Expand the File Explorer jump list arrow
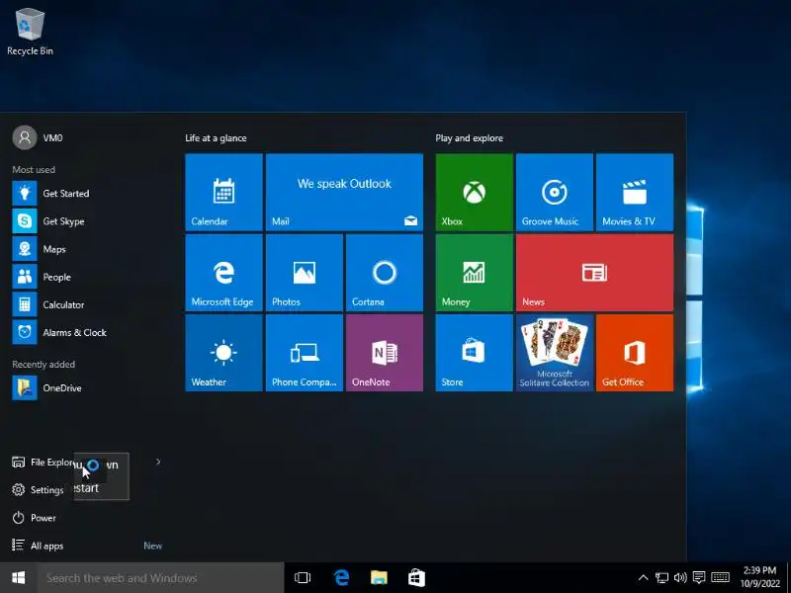Image resolution: width=791 pixels, height=593 pixels. (x=158, y=462)
